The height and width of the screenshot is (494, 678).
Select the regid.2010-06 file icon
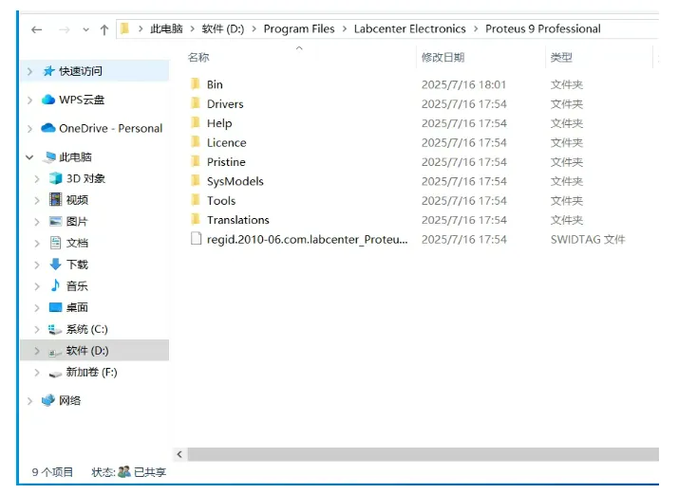click(196, 238)
